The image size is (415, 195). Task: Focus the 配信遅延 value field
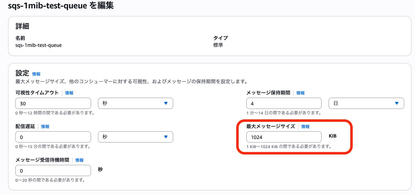[x=53, y=137]
